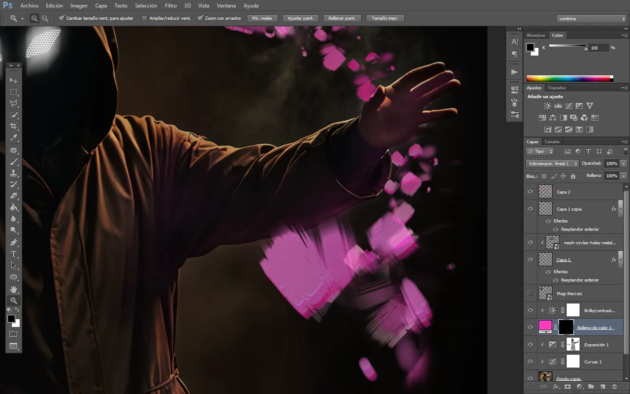Select the Ellipse shape tool
The image size is (630, 394).
point(14,277)
